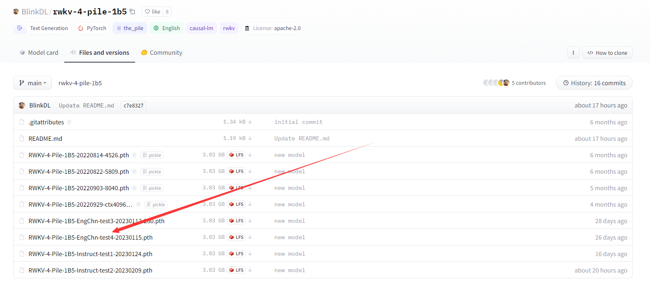Open RWKV-4-Pile-1B5-20220903-8040.pth file

79,188
